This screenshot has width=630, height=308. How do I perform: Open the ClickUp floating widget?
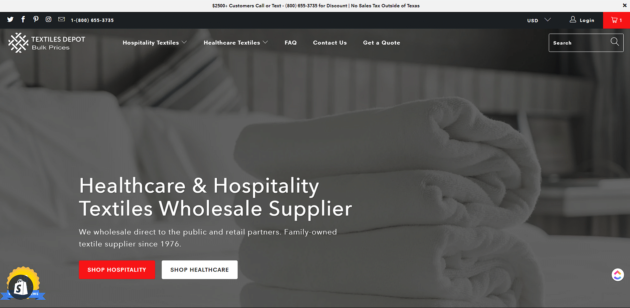[618, 275]
